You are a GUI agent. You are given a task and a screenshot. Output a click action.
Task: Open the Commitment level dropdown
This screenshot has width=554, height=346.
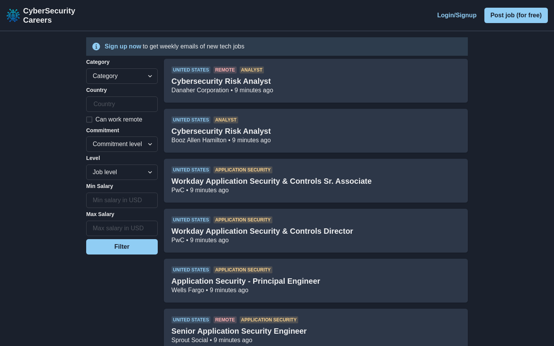122,144
